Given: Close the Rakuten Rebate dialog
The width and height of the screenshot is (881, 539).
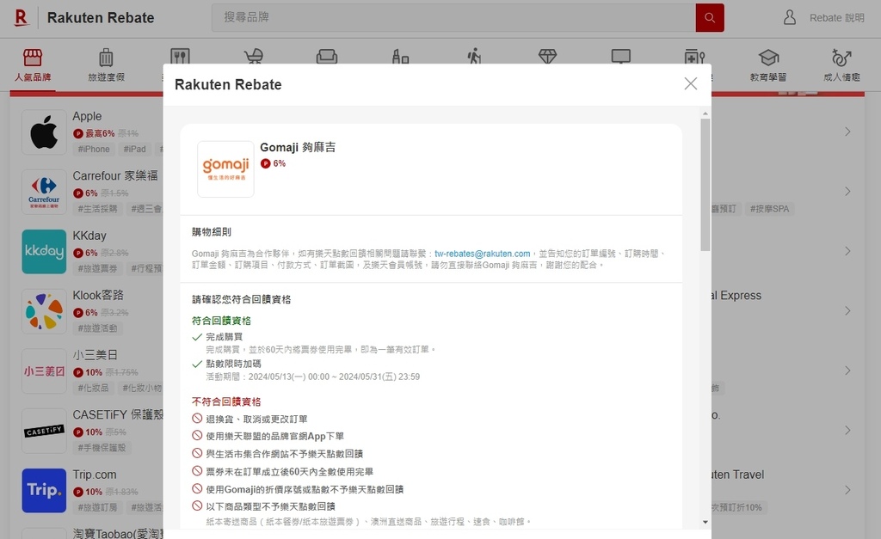Looking at the screenshot, I should click(691, 83).
